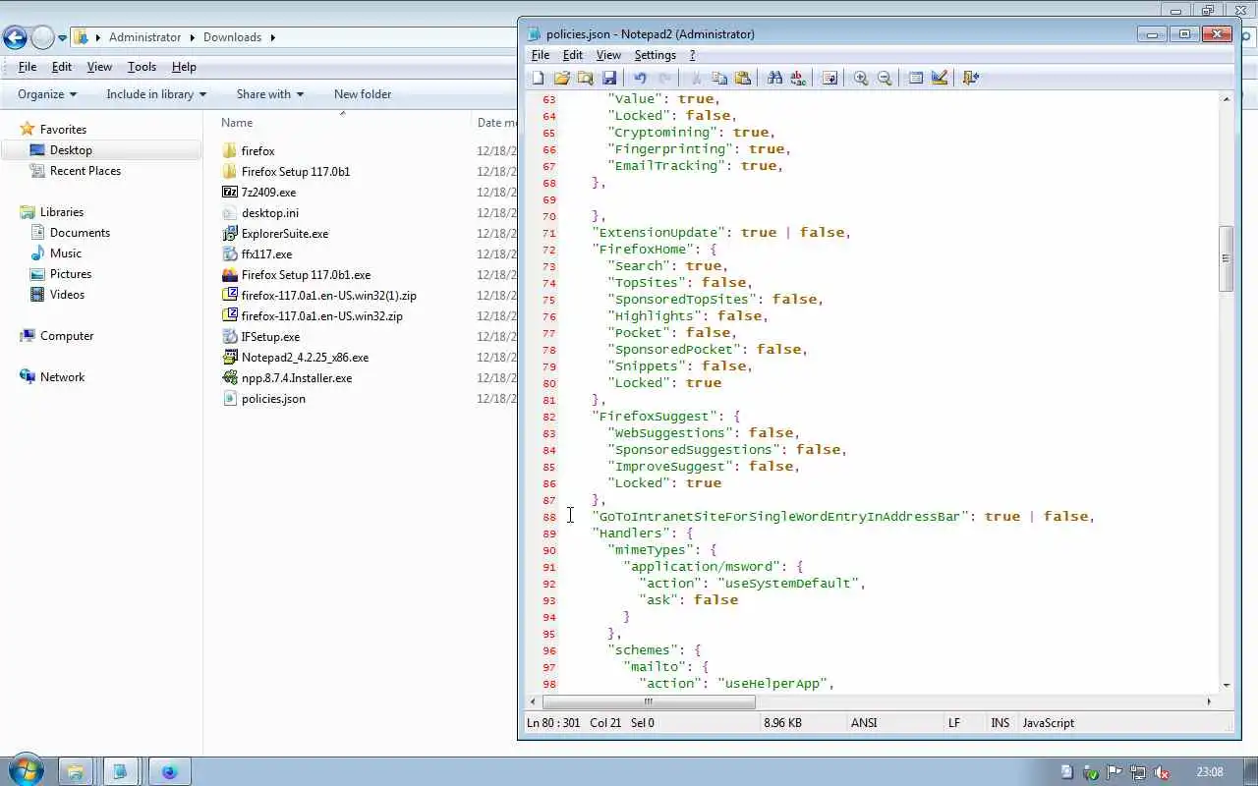1258x786 pixels.
Task: Select Network in the navigation pane
Action: point(62,377)
